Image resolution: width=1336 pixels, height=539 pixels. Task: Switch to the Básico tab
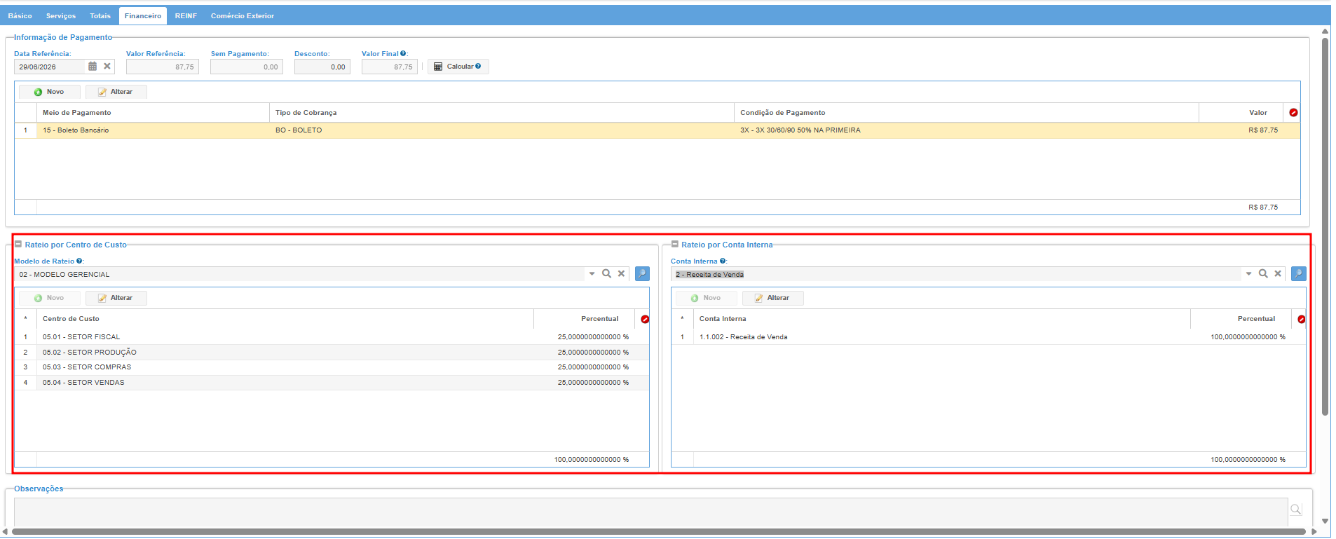pyautogui.click(x=20, y=15)
